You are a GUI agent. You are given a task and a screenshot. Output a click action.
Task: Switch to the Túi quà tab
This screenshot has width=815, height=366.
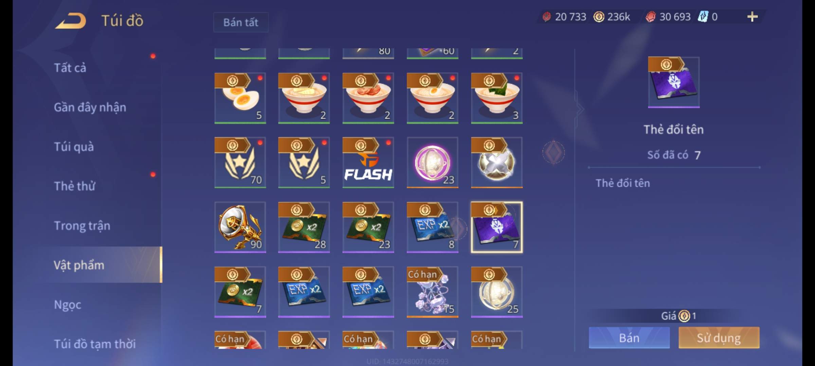74,147
